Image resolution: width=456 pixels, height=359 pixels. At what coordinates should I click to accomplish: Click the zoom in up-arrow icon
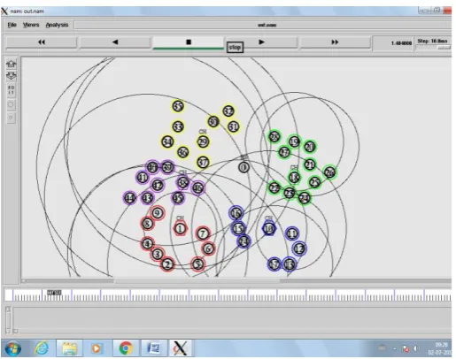[12, 64]
